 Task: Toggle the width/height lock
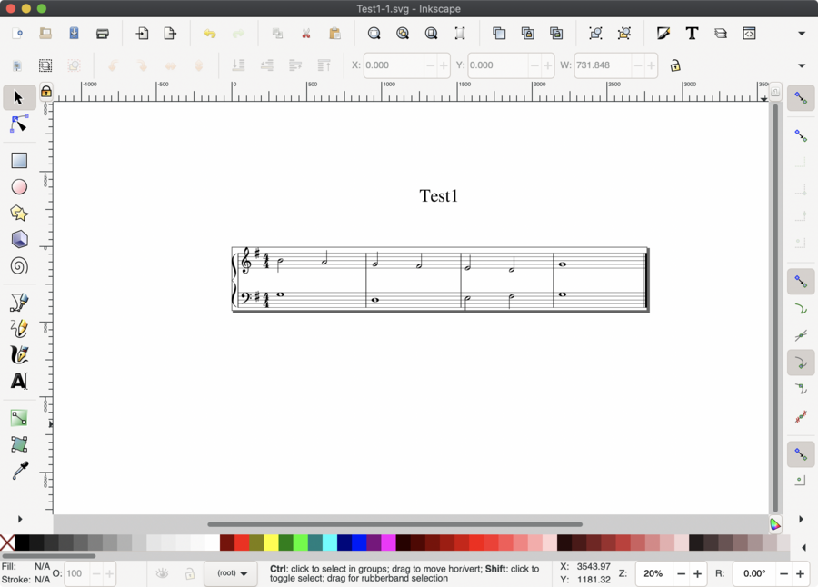pos(675,65)
